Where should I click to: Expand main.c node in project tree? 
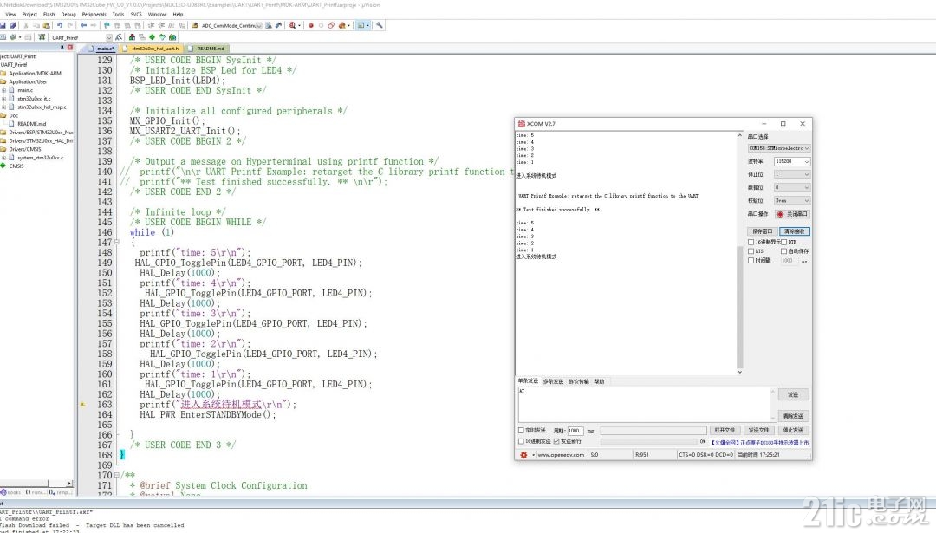tap(3, 90)
